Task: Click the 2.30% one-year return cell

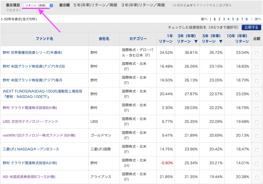Action: click(x=167, y=108)
